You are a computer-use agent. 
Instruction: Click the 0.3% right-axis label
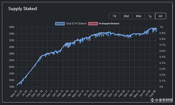162,69
